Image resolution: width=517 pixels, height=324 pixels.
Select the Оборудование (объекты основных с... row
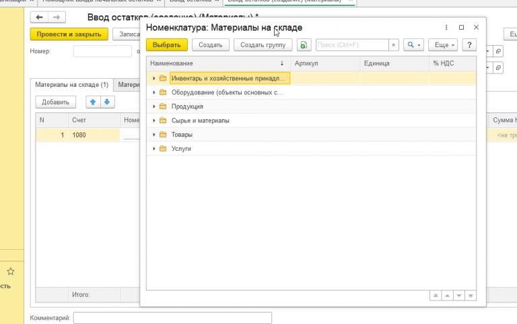tap(311, 92)
